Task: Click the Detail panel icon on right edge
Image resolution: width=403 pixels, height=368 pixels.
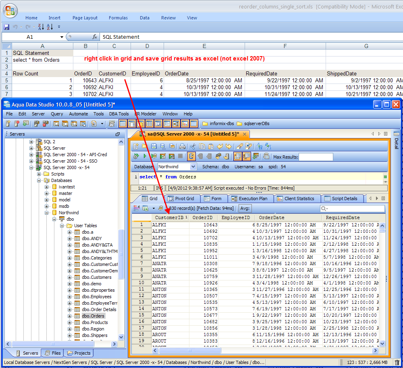Action: (x=396, y=134)
